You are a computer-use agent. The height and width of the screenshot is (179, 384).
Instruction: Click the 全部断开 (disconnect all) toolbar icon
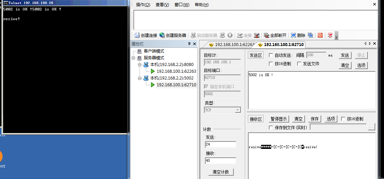point(266,35)
